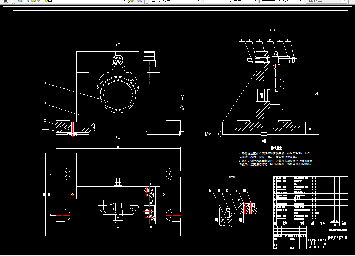The width and height of the screenshot is (355, 256).
Task: Click the Layer Previous icon
Action: click(x=139, y=1)
